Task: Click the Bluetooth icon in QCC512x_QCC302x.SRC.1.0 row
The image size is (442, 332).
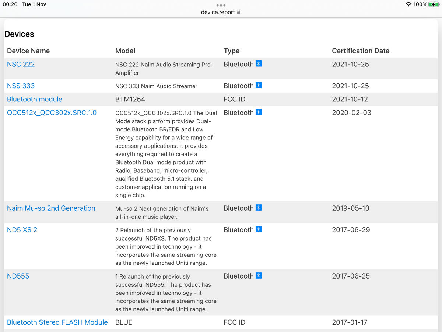Action: (x=259, y=112)
